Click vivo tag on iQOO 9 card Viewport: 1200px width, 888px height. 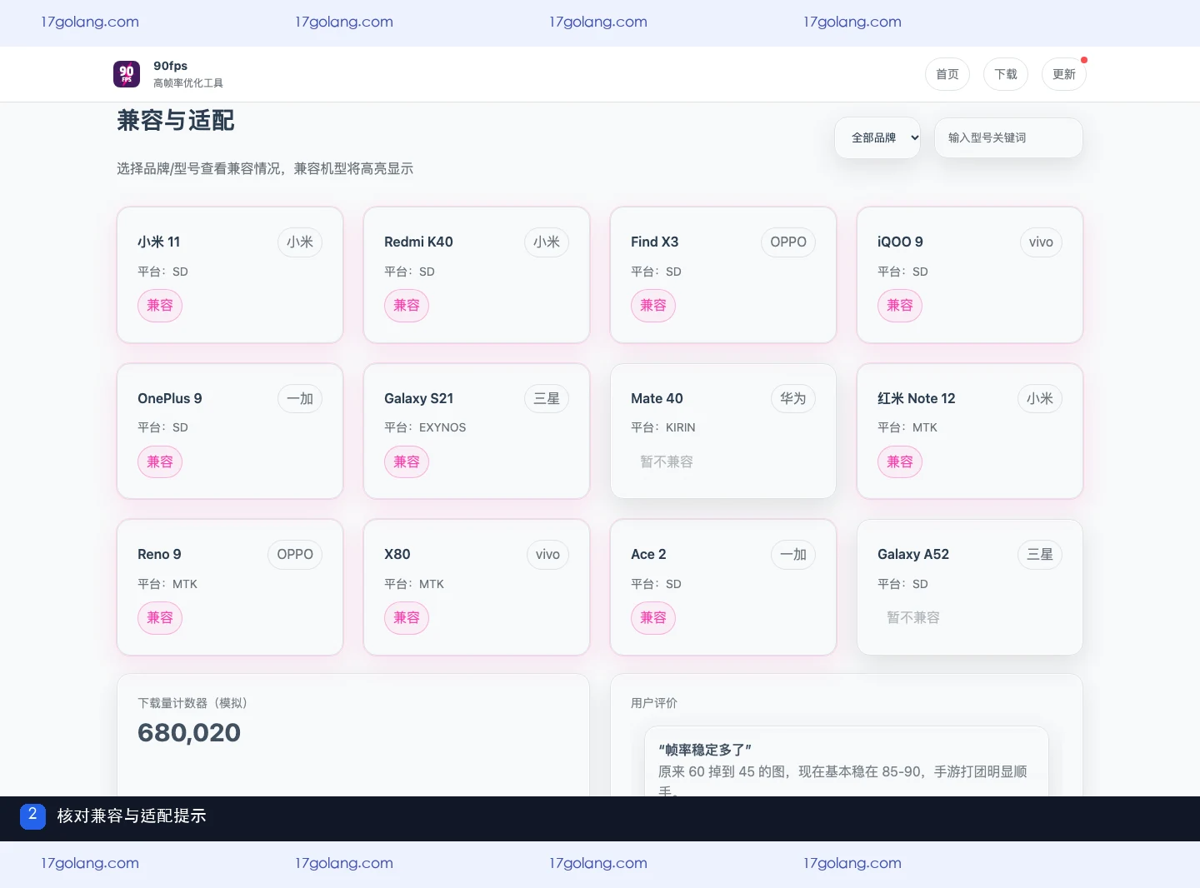coord(1041,242)
